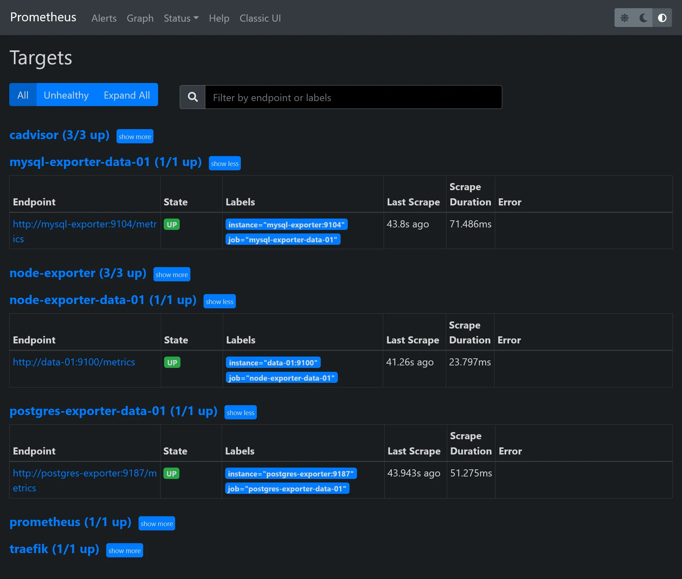Switch to the Classic UI
This screenshot has height=579, width=682.
(x=260, y=18)
